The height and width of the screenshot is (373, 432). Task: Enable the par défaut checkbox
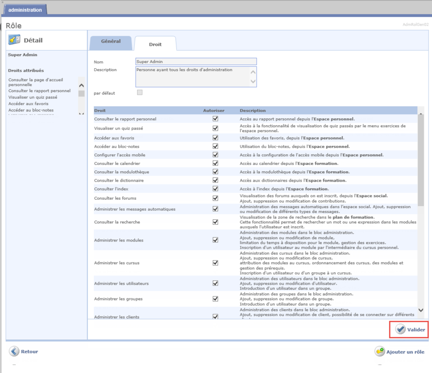pyautogui.click(x=140, y=92)
